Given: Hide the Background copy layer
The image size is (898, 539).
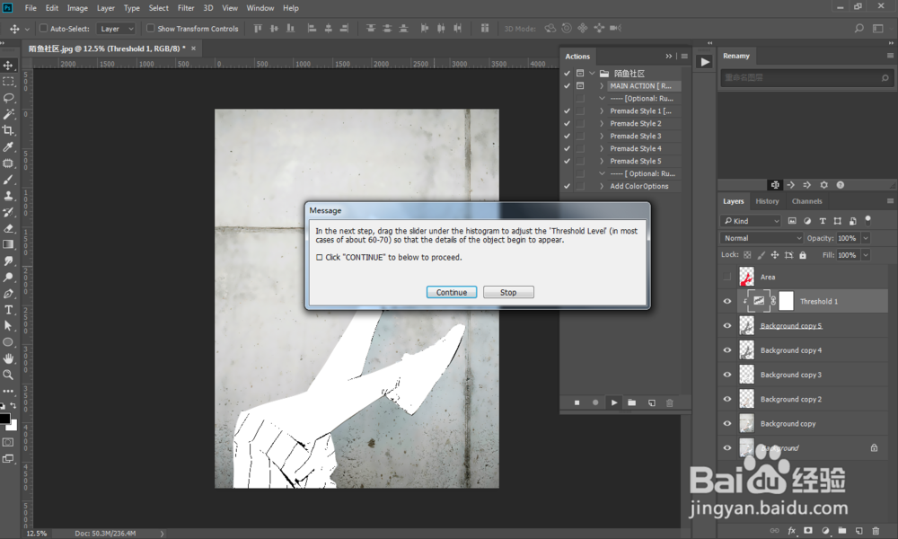Looking at the screenshot, I should click(x=727, y=424).
